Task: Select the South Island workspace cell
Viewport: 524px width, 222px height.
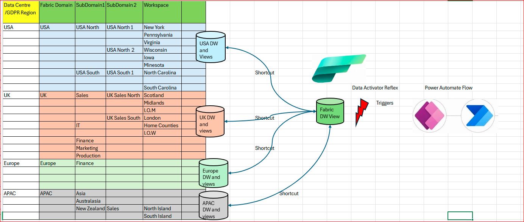Action: tap(162, 216)
